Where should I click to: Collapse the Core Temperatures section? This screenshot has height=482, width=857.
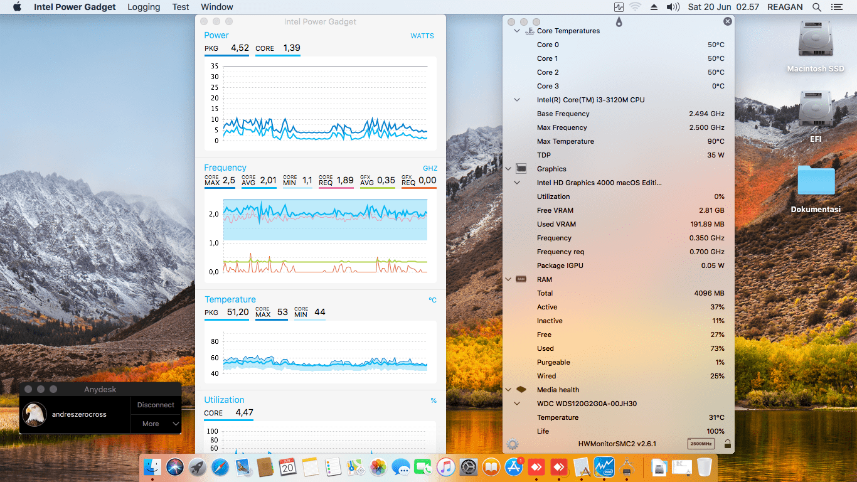click(x=517, y=30)
